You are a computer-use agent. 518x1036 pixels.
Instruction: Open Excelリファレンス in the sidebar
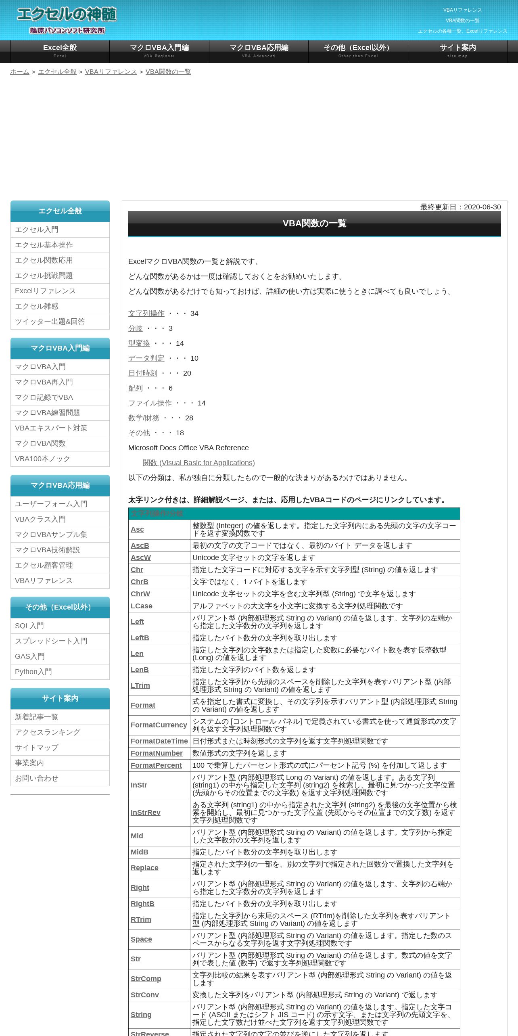(x=60, y=291)
